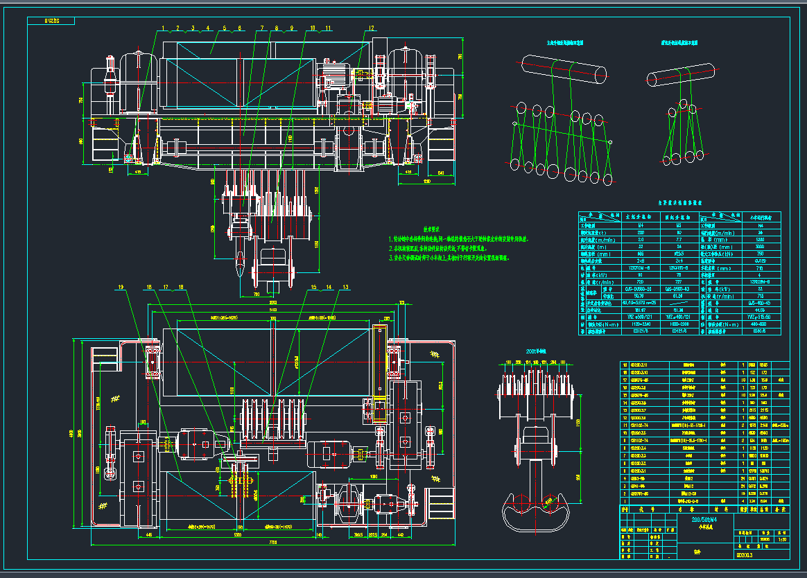Screen dimensions: 807x578
Task: Select part callout number 3
Action: click(x=193, y=28)
